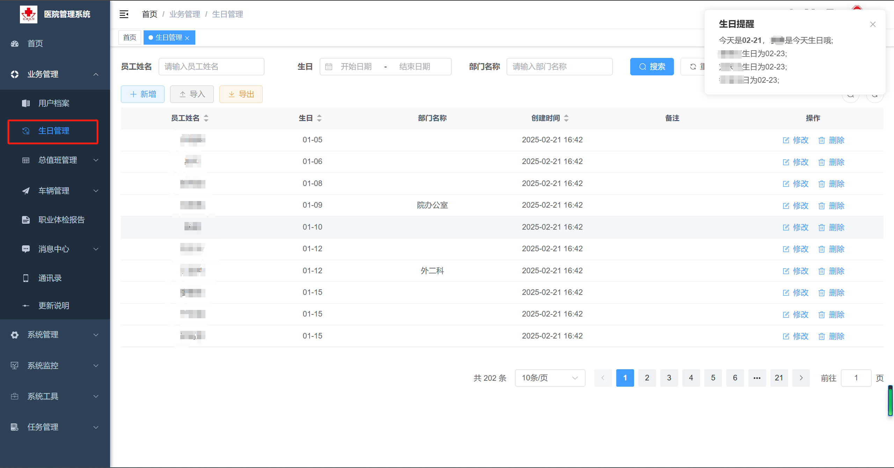Open 用户档案 in the sidebar
The width and height of the screenshot is (894, 468).
pos(53,103)
